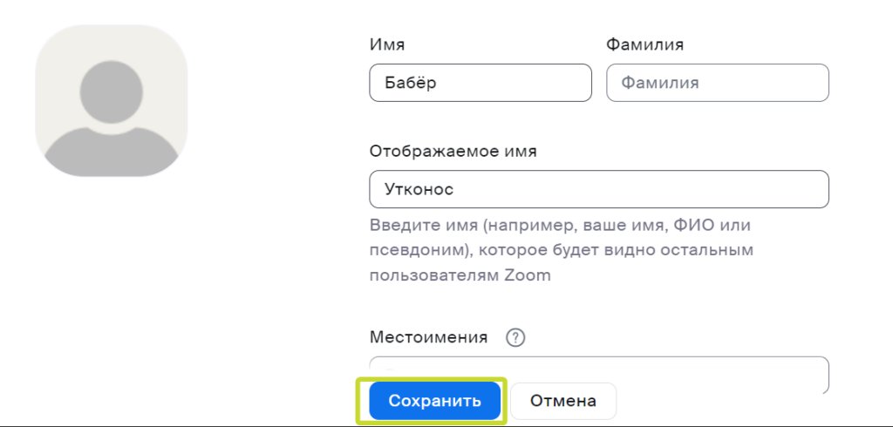Place cursor on the Бабёр text
The height and width of the screenshot is (427, 893).
(411, 83)
